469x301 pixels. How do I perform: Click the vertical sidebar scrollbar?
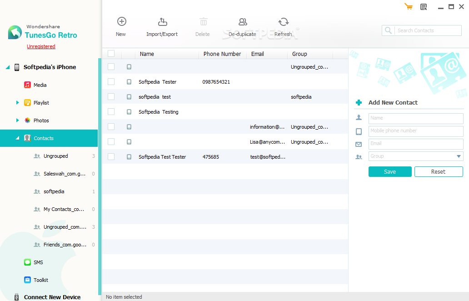coord(100,176)
